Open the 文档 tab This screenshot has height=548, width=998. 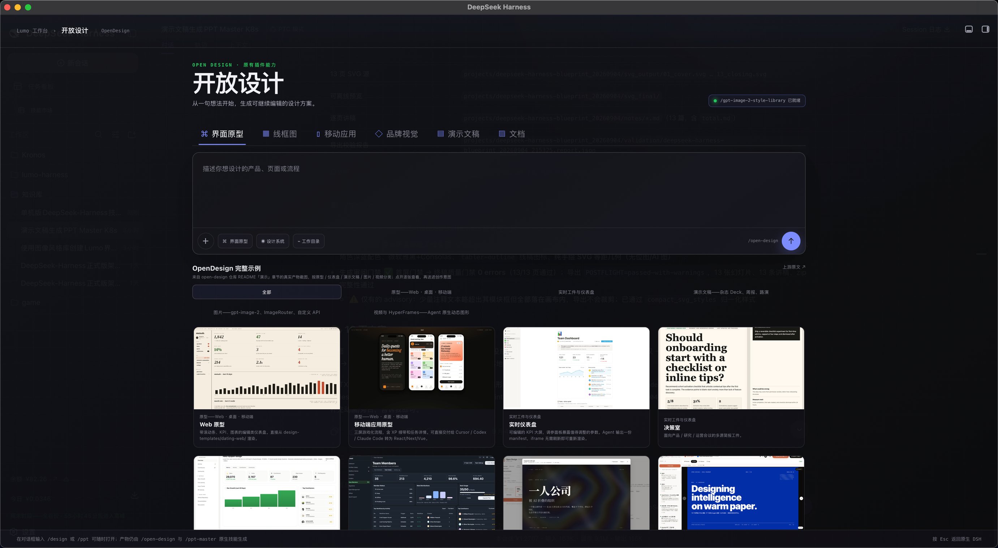point(511,134)
